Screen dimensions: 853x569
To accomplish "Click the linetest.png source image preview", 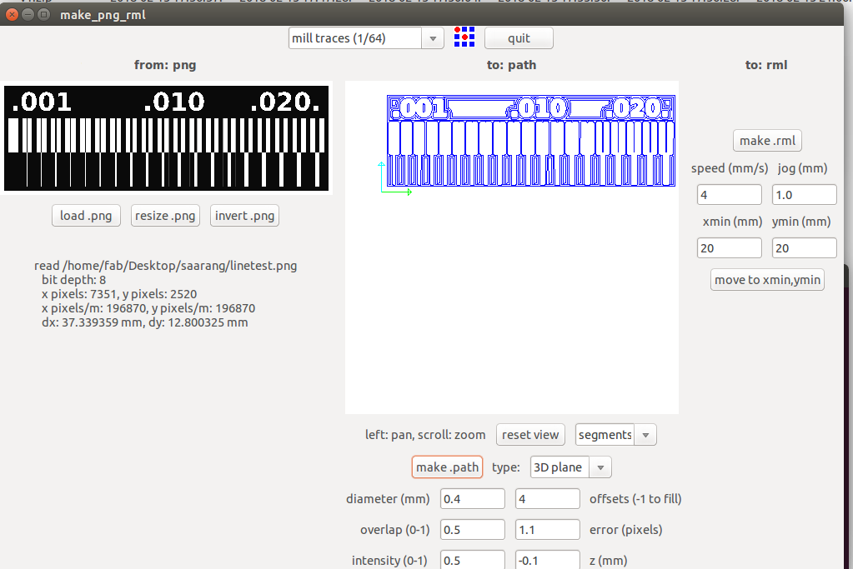I will pyautogui.click(x=167, y=138).
